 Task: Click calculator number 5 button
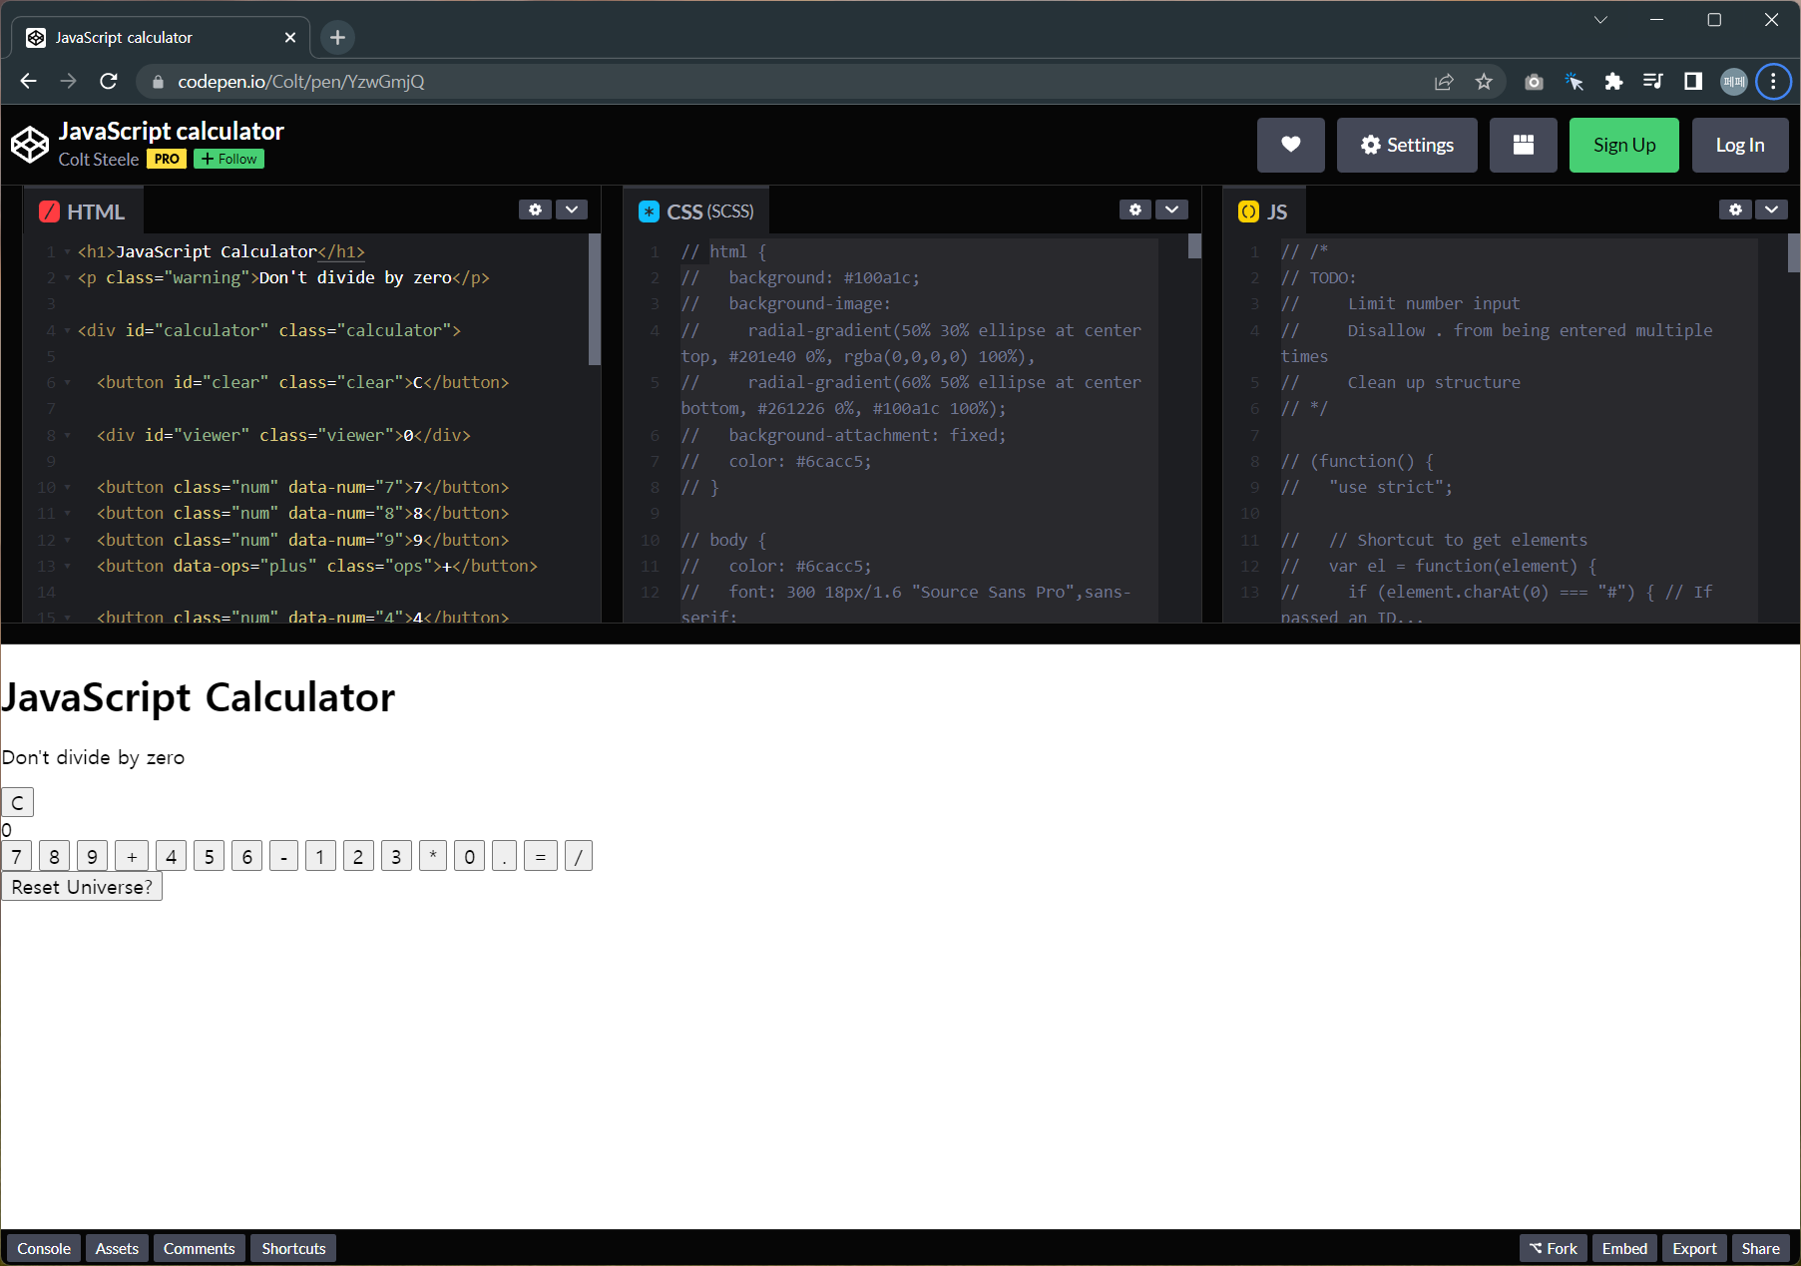(209, 856)
